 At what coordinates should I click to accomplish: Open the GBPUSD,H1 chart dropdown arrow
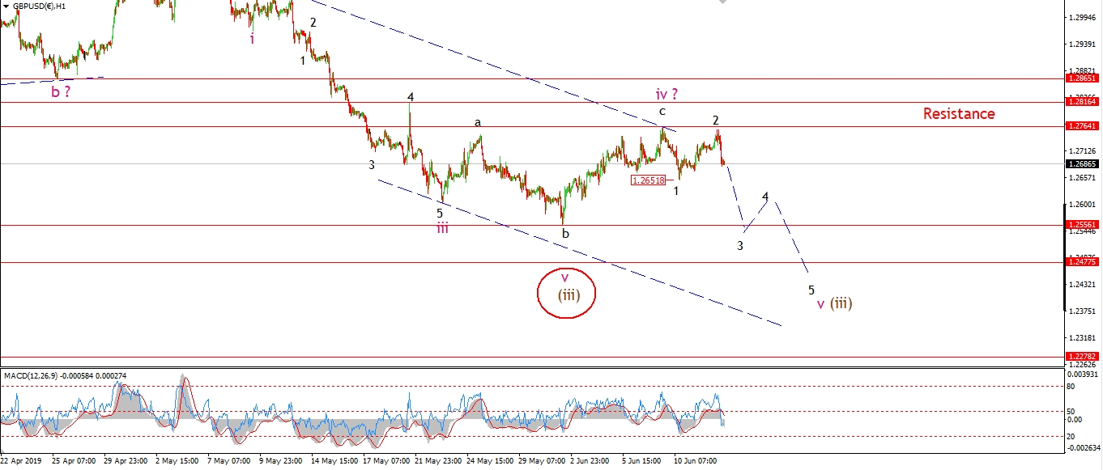pyautogui.click(x=6, y=5)
